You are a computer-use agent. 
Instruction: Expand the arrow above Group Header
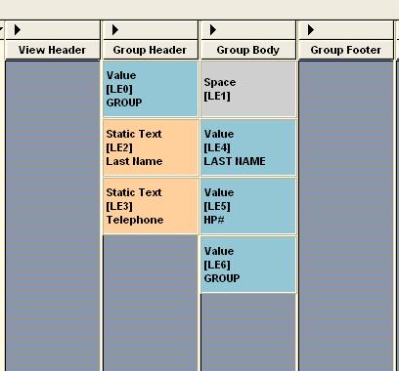tap(115, 30)
